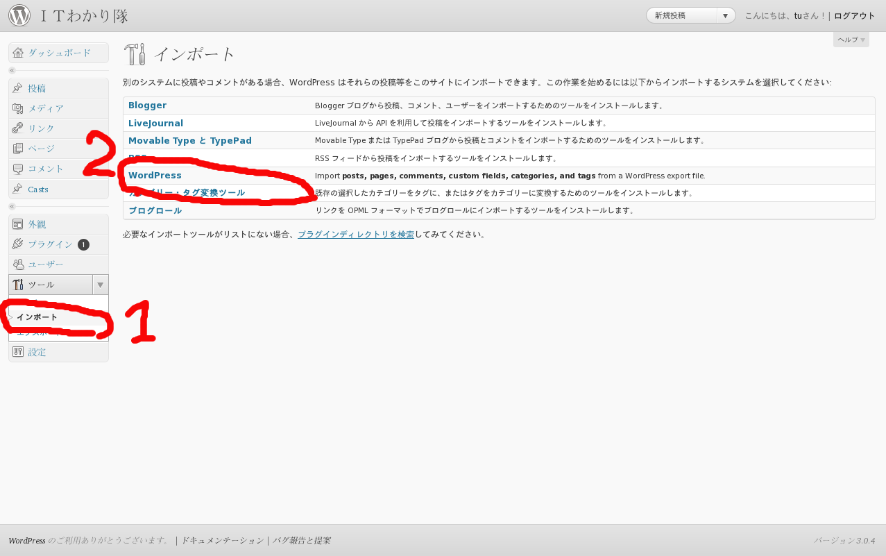Click the pushpin icon next to 投稿
The image size is (886, 556).
18,88
